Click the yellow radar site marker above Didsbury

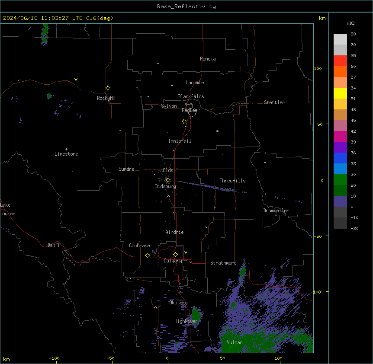click(x=168, y=180)
